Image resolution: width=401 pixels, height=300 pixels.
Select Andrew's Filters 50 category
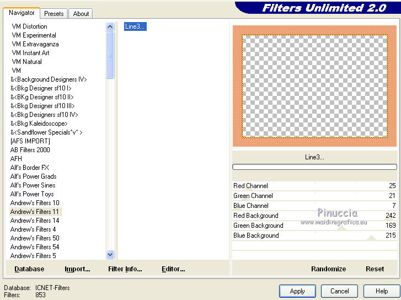pyautogui.click(x=35, y=238)
